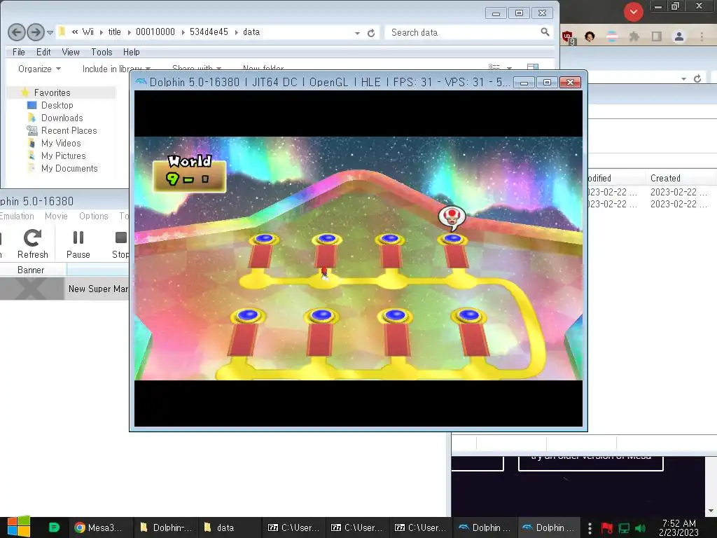Open Chrome Extensions puzzle piece menu
This screenshot has height=538, width=717.
click(634, 36)
